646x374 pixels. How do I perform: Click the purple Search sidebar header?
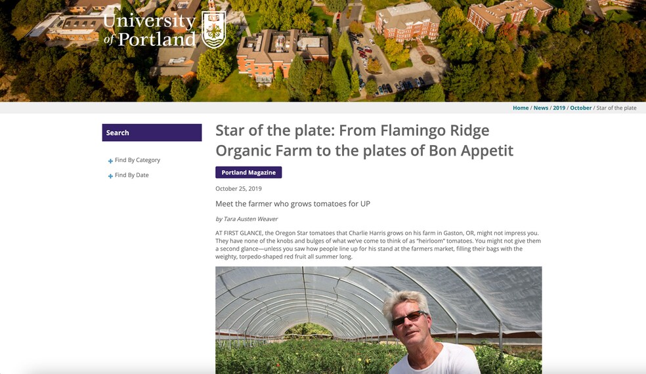click(x=152, y=133)
